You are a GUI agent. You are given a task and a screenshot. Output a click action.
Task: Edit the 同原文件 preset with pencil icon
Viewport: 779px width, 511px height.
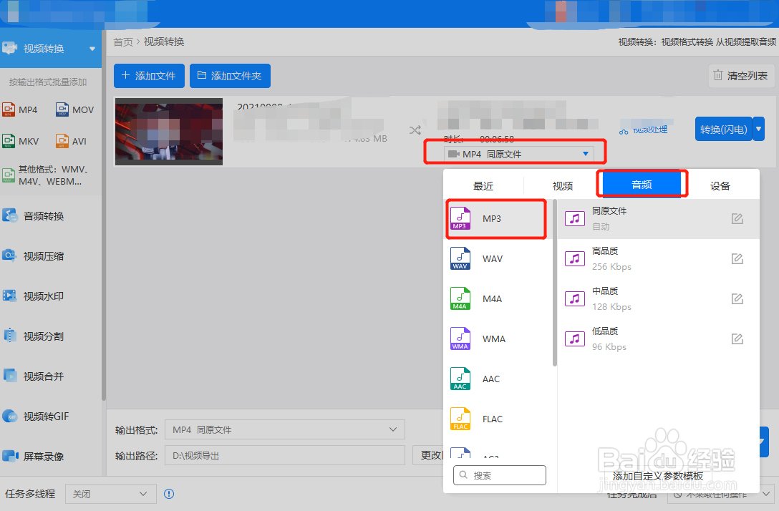[737, 218]
